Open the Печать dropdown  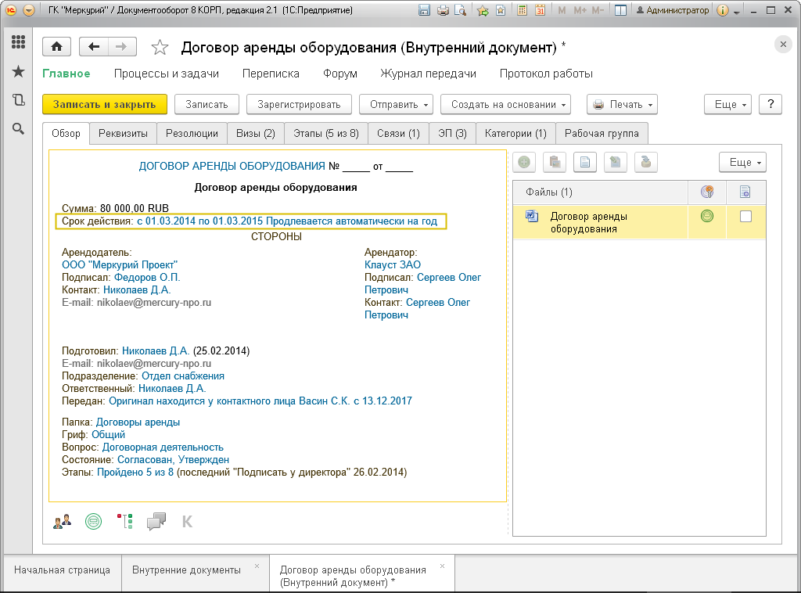pyautogui.click(x=622, y=104)
